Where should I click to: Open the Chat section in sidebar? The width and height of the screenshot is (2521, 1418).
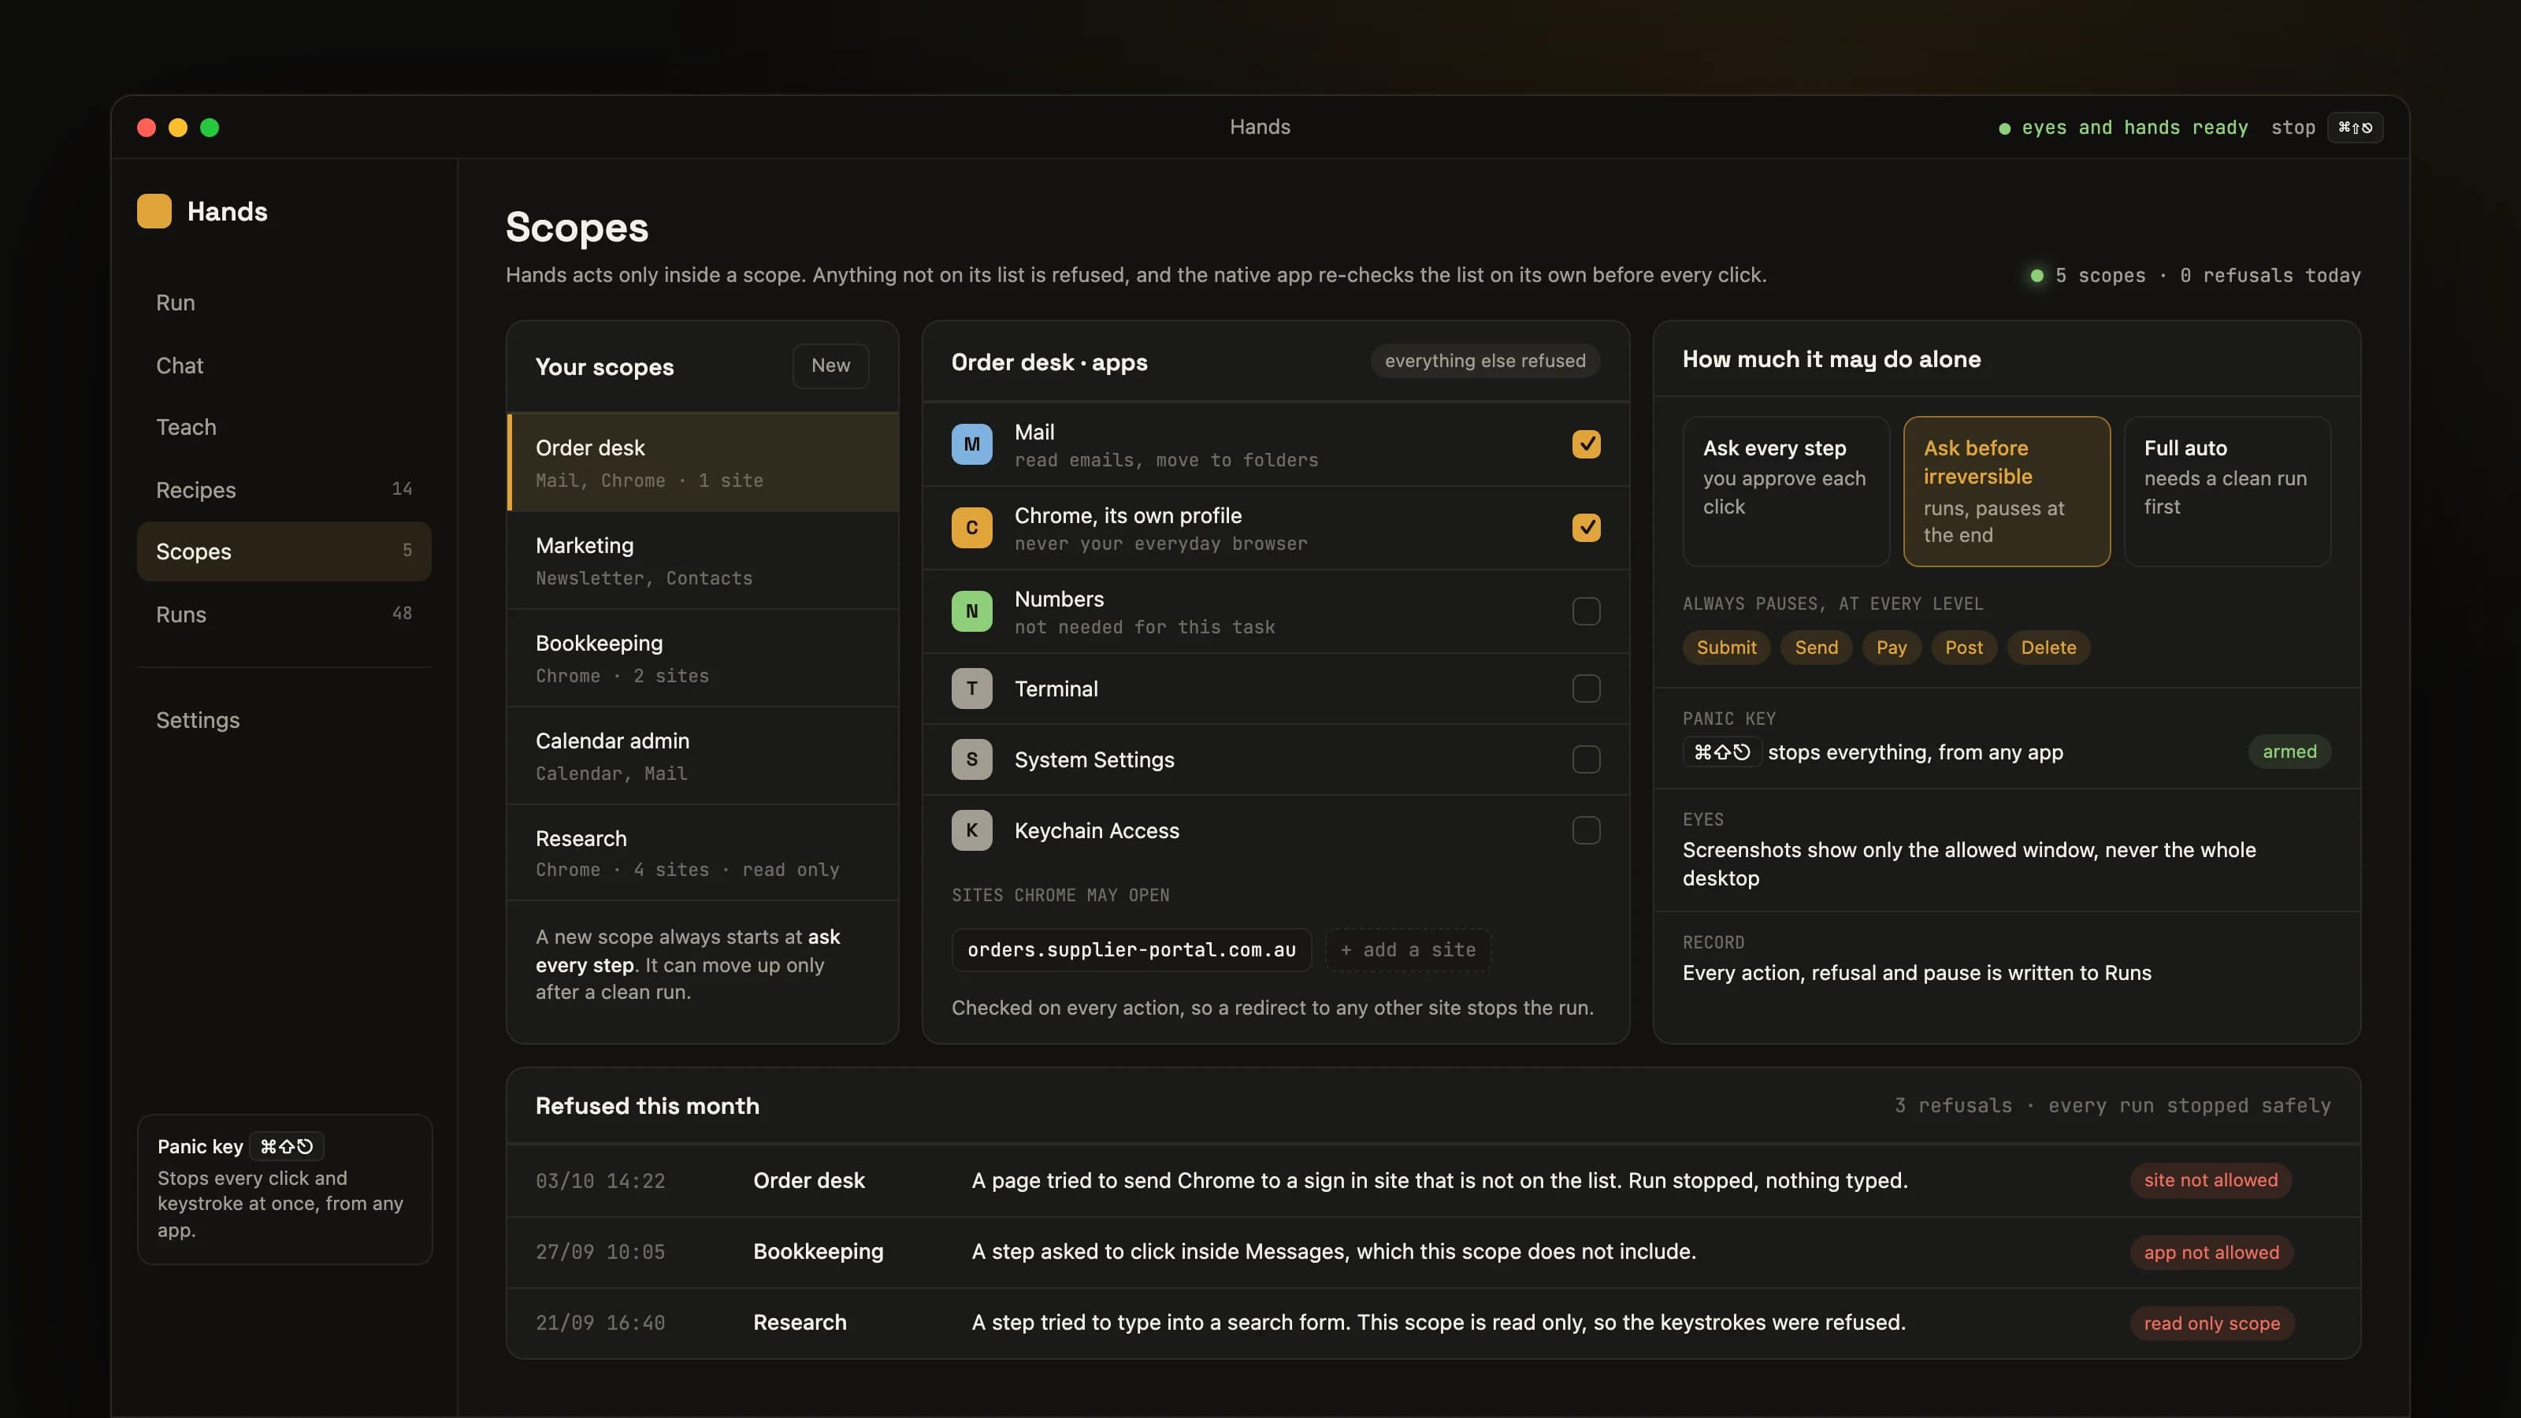click(284, 365)
